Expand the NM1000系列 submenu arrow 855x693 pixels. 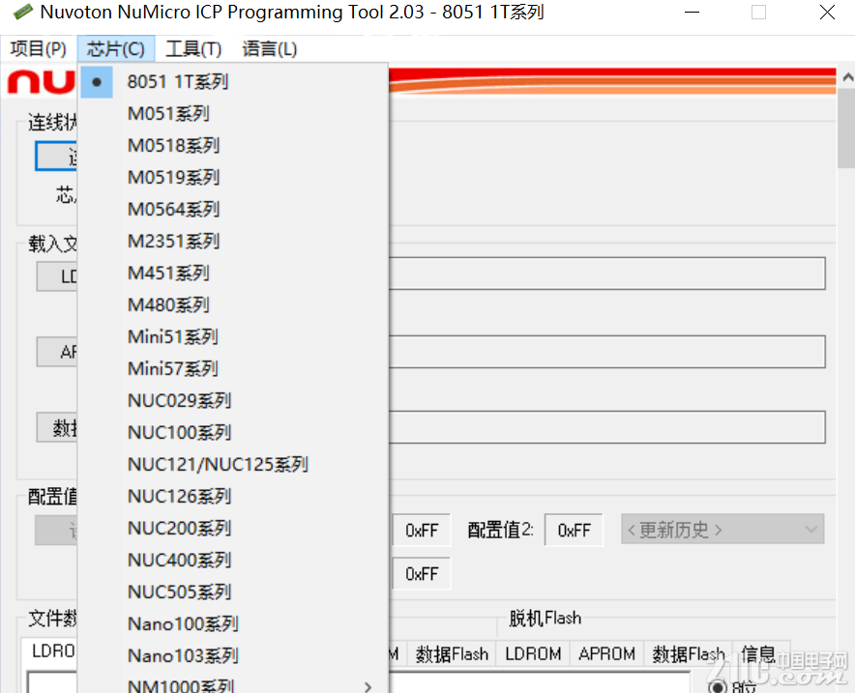pyautogui.click(x=368, y=686)
